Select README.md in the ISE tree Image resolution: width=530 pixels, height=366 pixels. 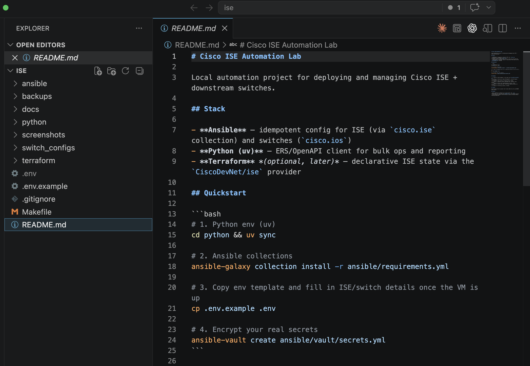tap(78, 225)
